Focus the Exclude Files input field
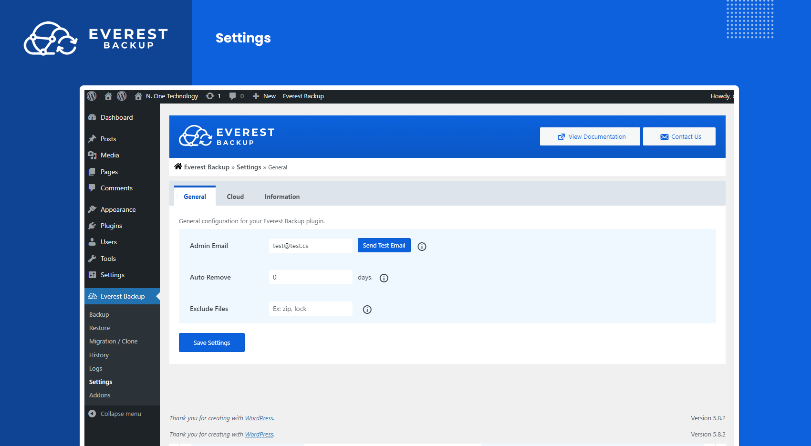The image size is (811, 446). [311, 309]
